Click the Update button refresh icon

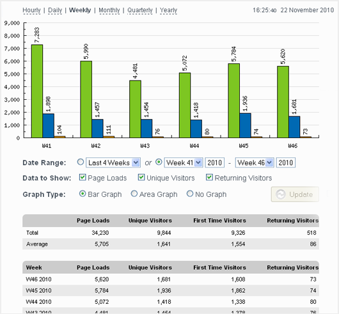[281, 194]
